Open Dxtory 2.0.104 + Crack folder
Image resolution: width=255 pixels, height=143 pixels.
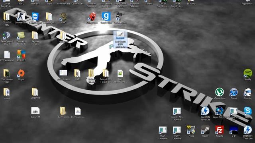click(106, 73)
